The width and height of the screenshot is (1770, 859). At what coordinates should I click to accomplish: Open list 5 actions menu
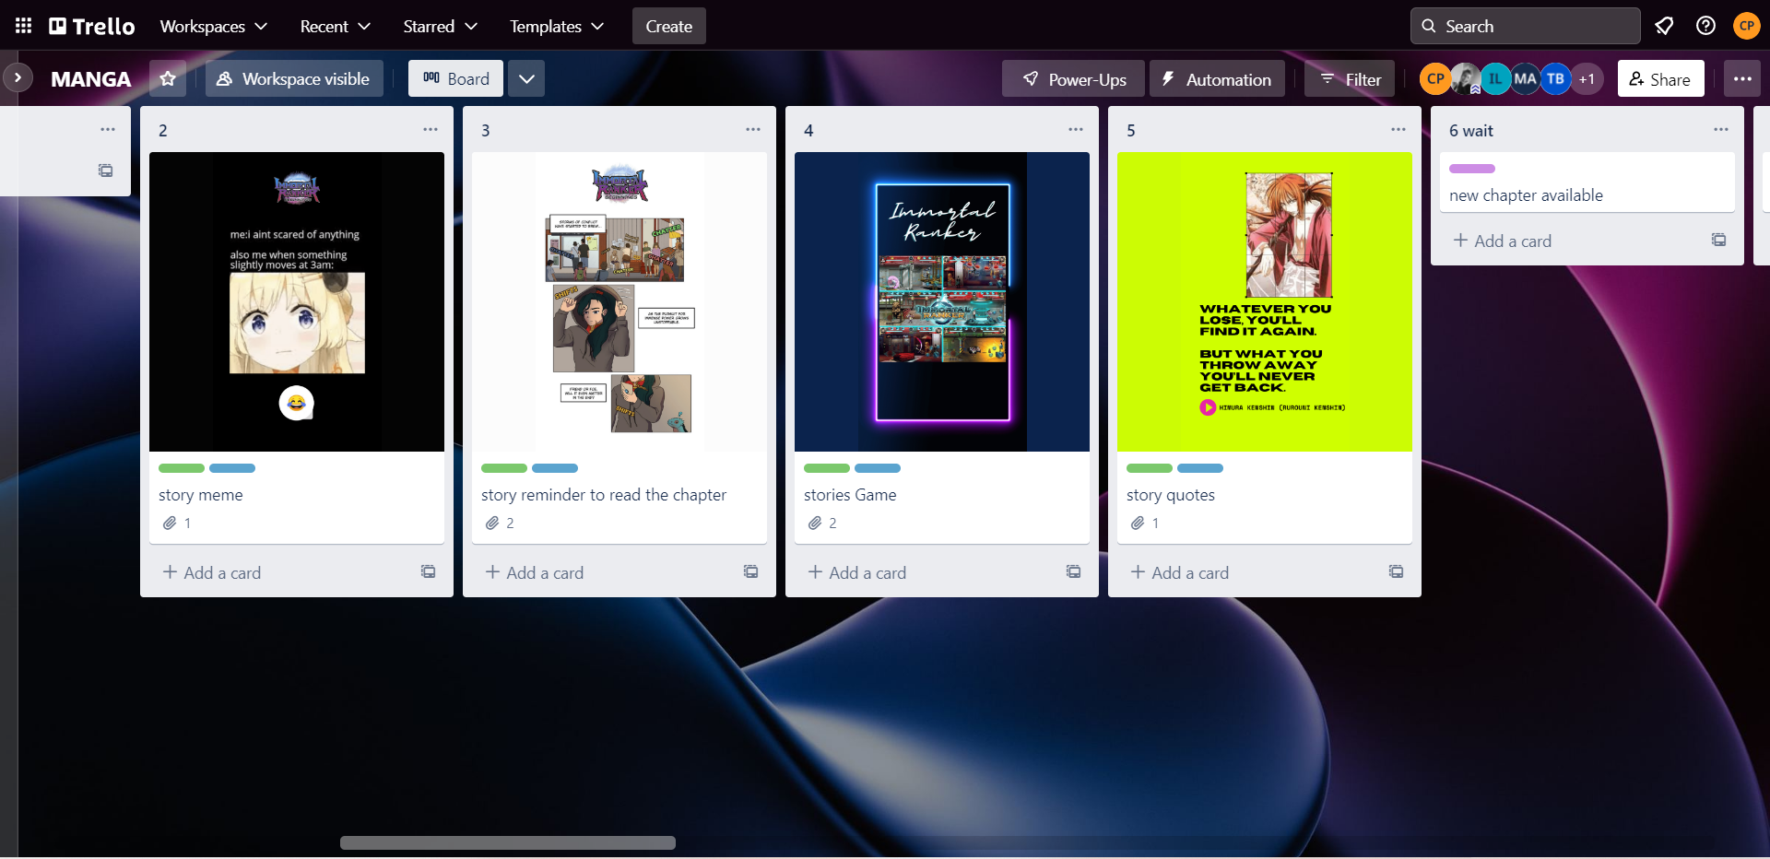tap(1398, 130)
